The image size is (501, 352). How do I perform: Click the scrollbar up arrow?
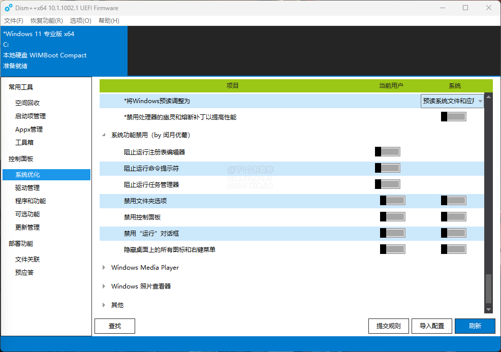pyautogui.click(x=488, y=97)
